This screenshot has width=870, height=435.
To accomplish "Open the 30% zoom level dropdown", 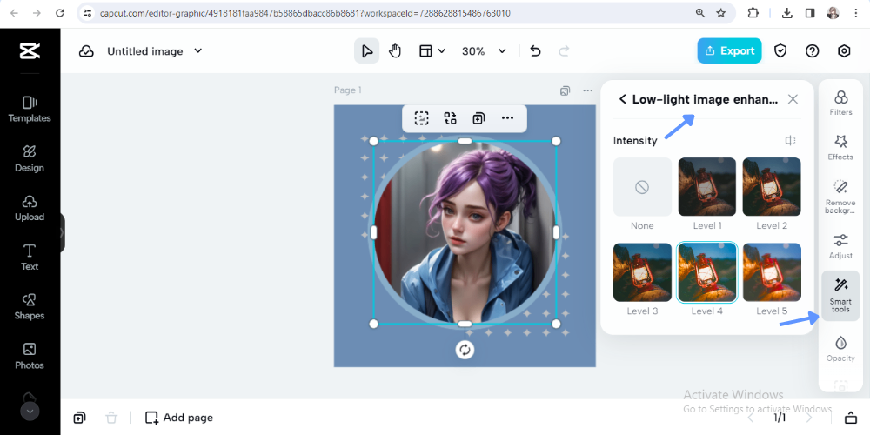I will [484, 51].
